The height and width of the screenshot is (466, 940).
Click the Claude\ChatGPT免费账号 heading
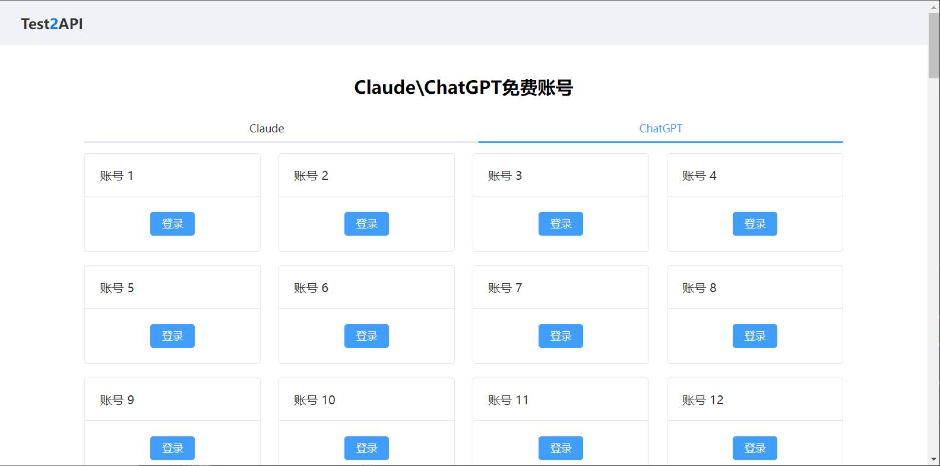point(463,87)
